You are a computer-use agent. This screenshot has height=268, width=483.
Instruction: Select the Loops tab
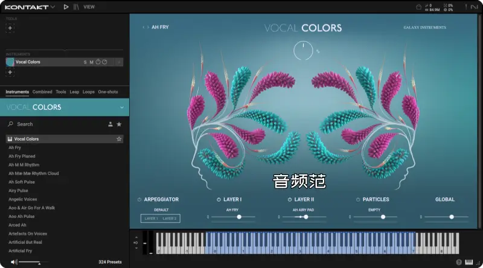coord(89,92)
